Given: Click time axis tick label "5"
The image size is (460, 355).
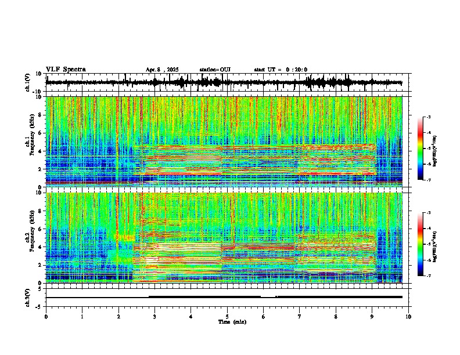Looking at the screenshot, I should tap(227, 317).
